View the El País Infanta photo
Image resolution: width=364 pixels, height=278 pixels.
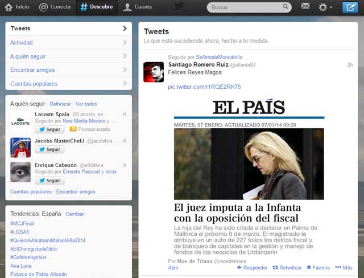coord(249,164)
